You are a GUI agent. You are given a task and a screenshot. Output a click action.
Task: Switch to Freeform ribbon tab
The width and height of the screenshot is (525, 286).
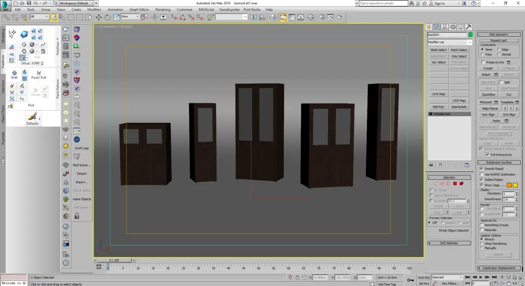coord(3,61)
